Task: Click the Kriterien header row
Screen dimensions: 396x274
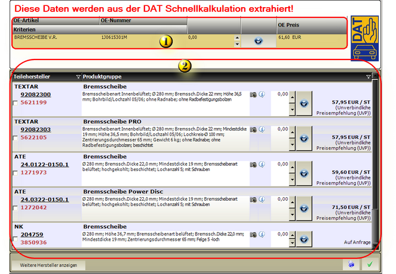Action: point(100,29)
